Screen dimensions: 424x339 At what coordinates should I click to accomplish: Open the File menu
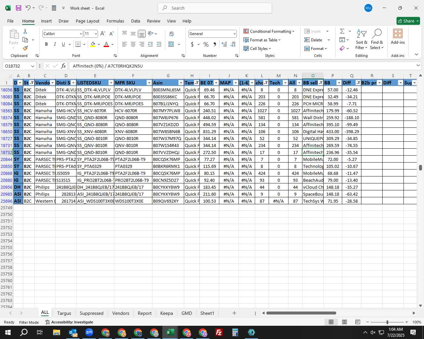point(10,21)
